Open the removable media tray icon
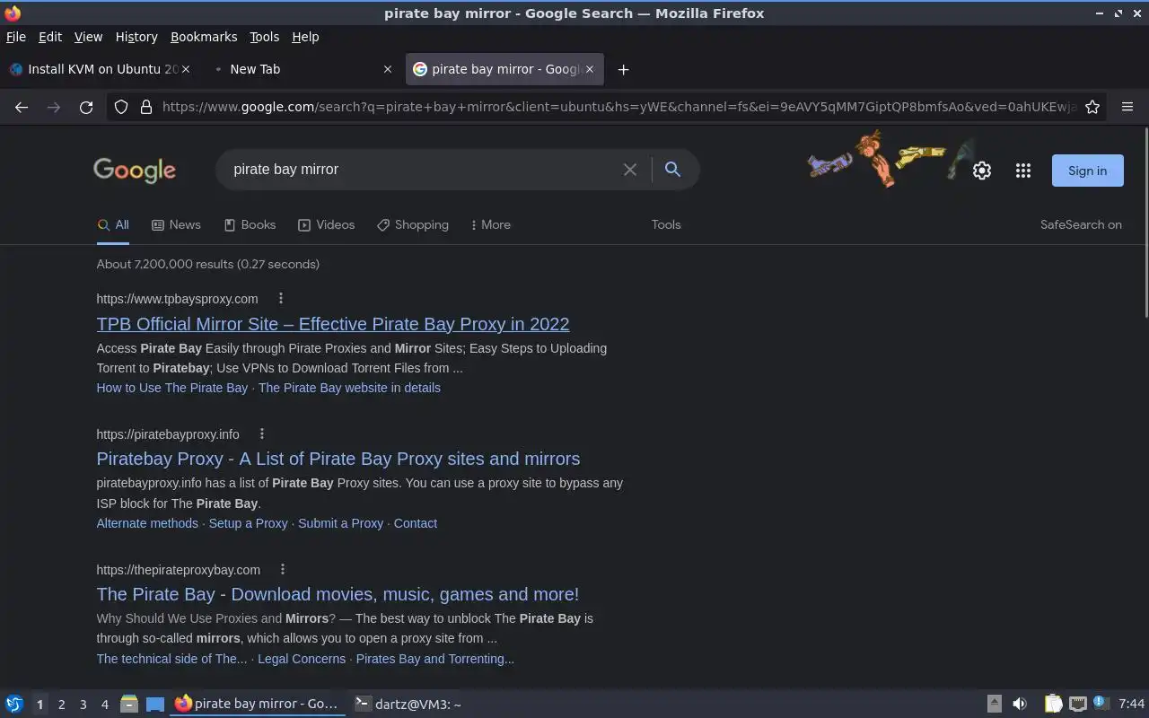 (995, 705)
